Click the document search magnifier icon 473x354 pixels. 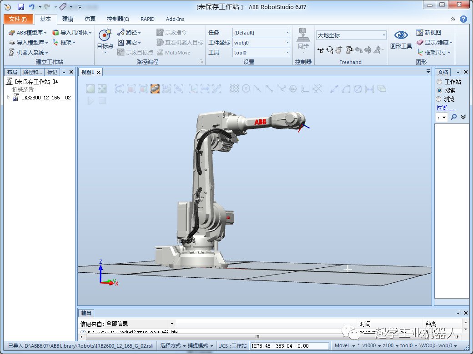(x=454, y=117)
